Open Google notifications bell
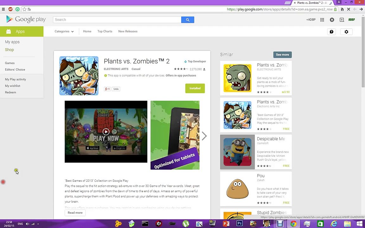365x228 pixels. click(332, 20)
